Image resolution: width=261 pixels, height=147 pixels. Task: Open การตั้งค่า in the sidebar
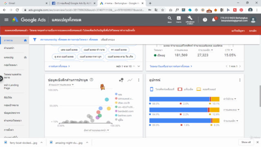point(9,130)
